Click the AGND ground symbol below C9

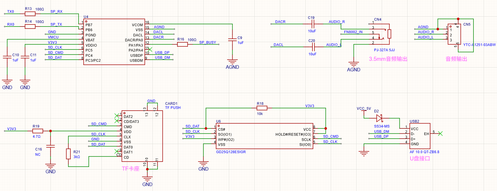232,62
